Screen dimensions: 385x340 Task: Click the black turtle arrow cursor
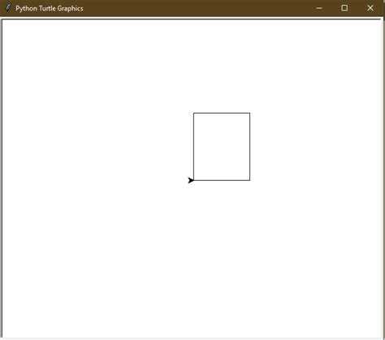191,180
